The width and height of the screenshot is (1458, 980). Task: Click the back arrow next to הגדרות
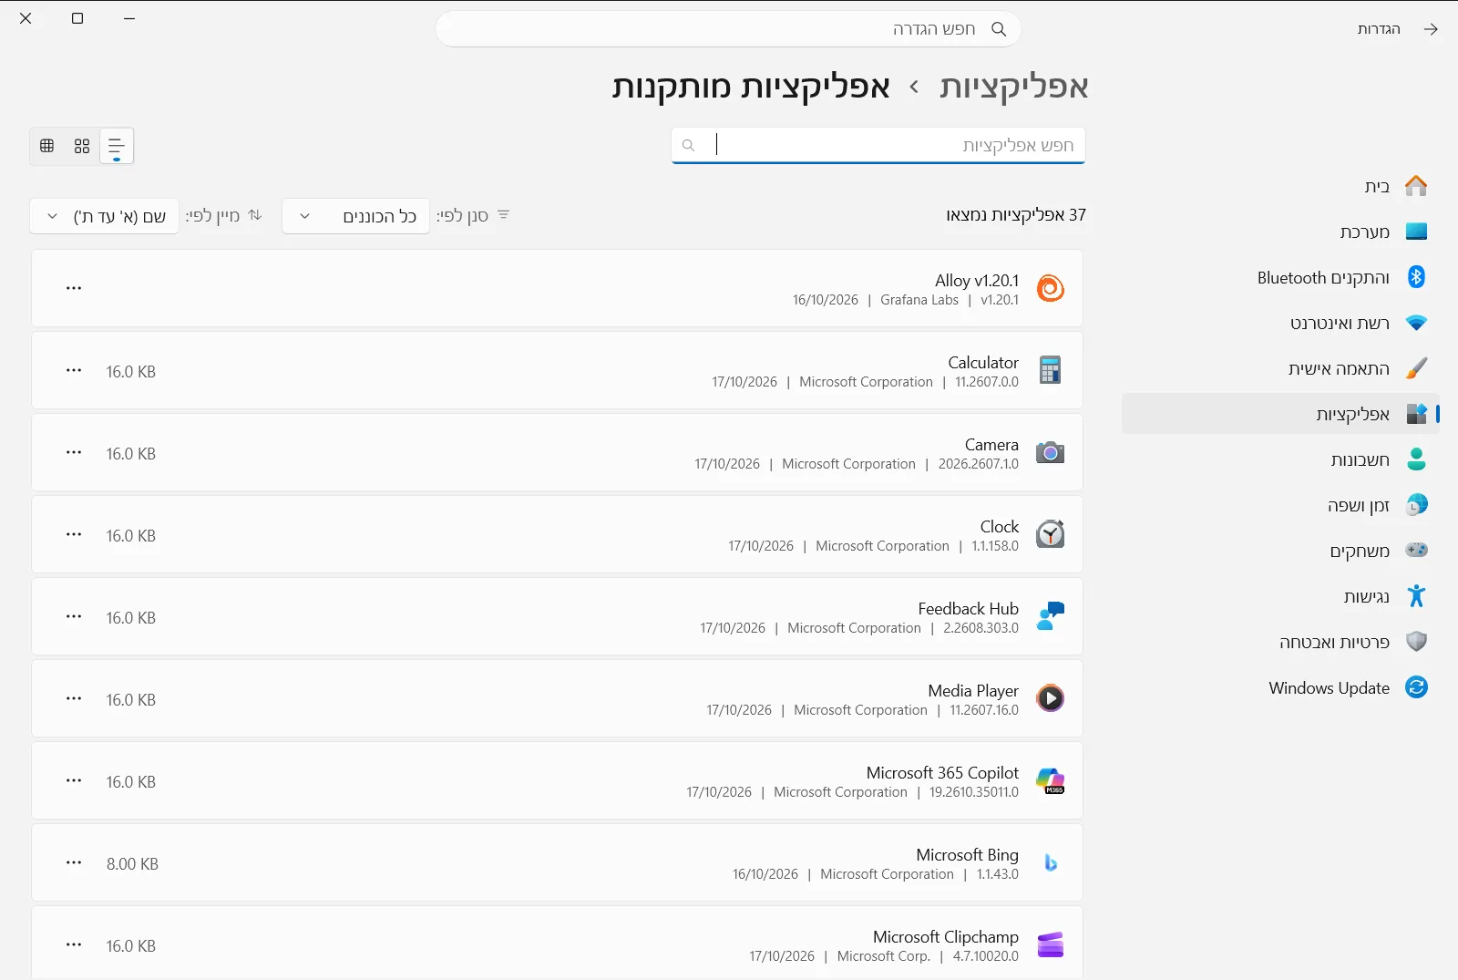(x=1431, y=29)
